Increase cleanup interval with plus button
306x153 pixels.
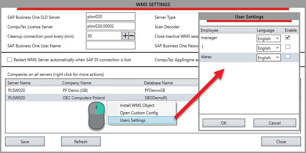[x=125, y=36]
